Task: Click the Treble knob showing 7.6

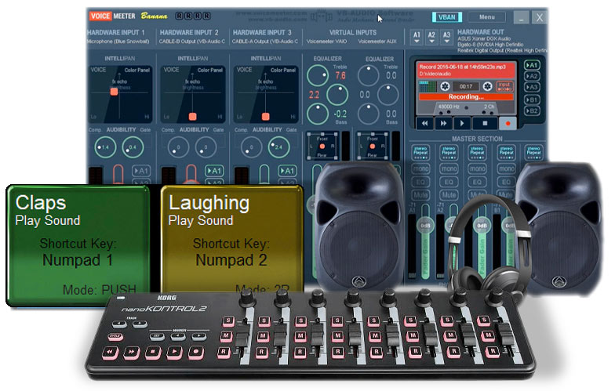Action: pyautogui.click(x=318, y=75)
